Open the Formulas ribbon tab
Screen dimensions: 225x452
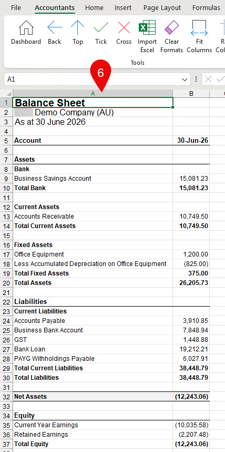[206, 7]
